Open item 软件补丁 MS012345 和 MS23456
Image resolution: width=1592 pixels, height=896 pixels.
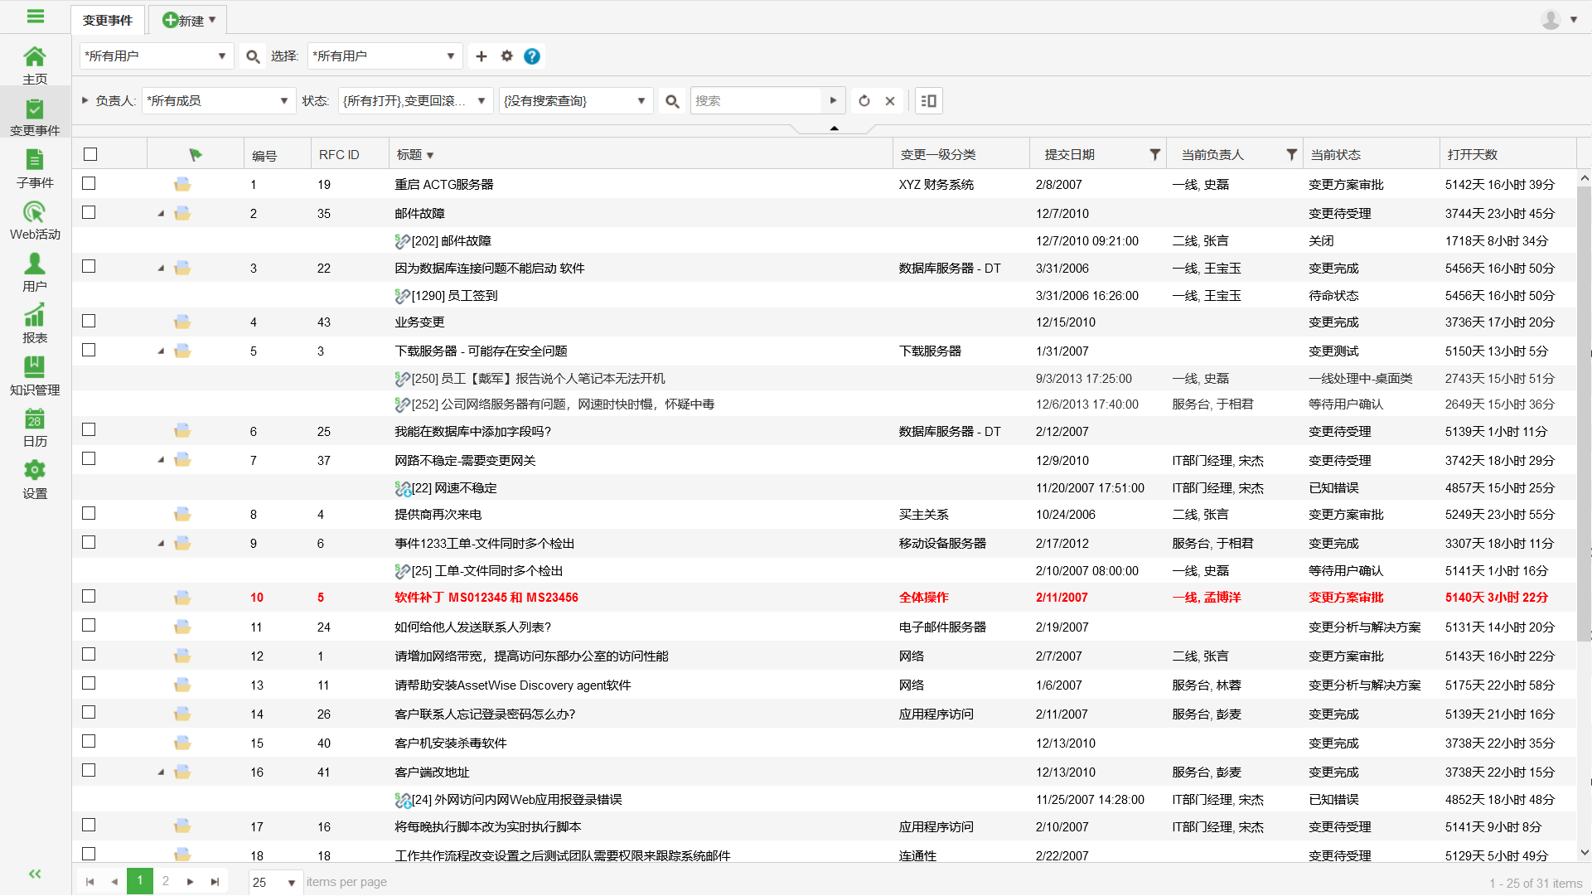click(486, 598)
